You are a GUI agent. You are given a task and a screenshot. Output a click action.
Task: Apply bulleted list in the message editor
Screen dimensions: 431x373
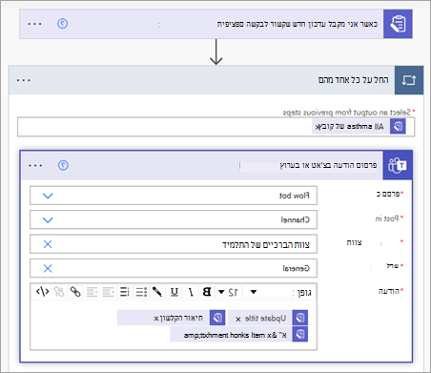click(x=141, y=292)
